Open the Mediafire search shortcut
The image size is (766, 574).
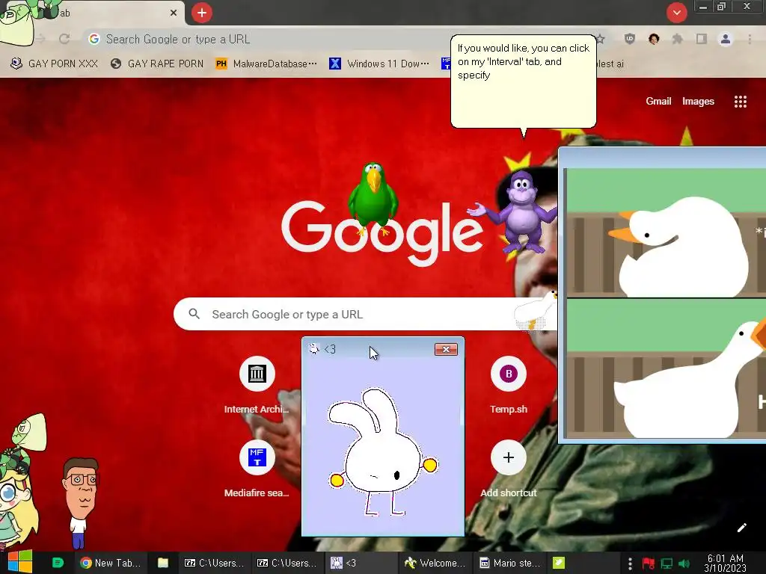[257, 469]
